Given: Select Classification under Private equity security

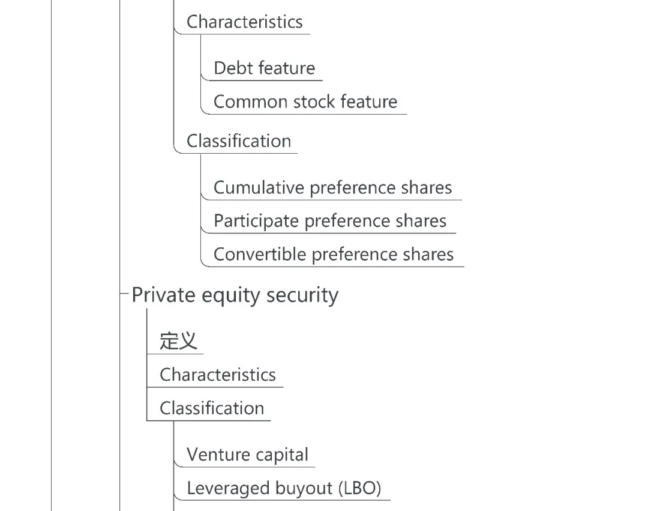Looking at the screenshot, I should pyautogui.click(x=211, y=408).
